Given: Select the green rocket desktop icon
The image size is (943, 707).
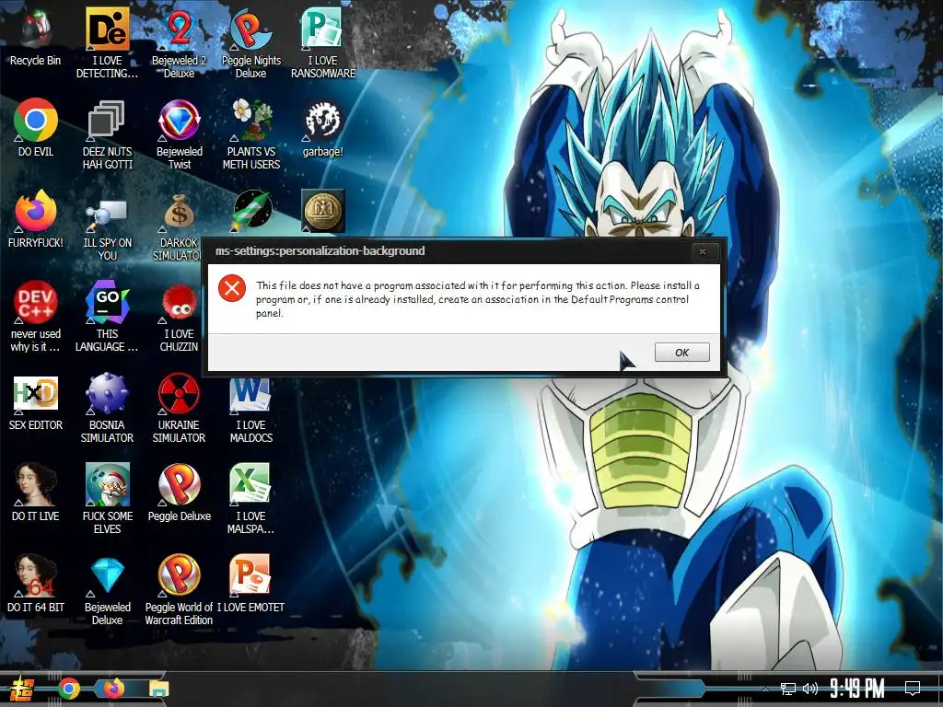Looking at the screenshot, I should tap(252, 211).
